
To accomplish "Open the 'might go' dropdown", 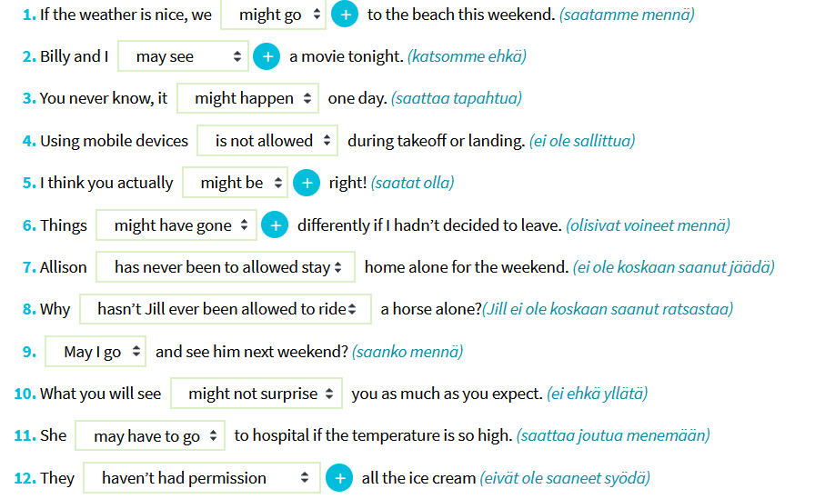I will [x=273, y=15].
